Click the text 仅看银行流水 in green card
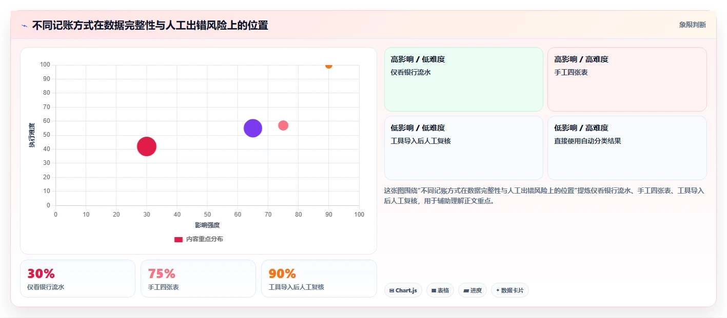The height and width of the screenshot is (318, 727). point(410,72)
